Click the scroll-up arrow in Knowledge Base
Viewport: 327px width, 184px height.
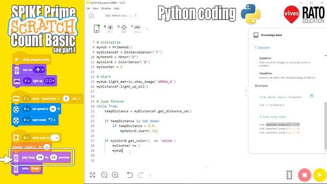coord(325,56)
